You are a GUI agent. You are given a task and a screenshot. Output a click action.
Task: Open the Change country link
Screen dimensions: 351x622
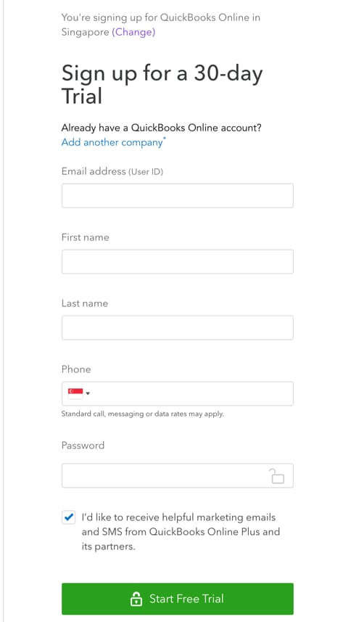pyautogui.click(x=133, y=32)
